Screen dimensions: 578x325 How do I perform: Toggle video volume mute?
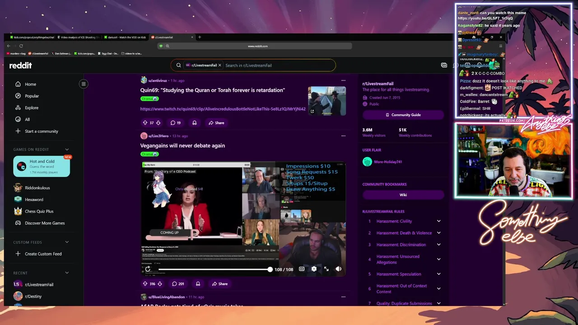pyautogui.click(x=339, y=269)
